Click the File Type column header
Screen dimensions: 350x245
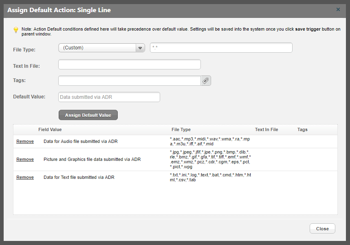point(181,129)
